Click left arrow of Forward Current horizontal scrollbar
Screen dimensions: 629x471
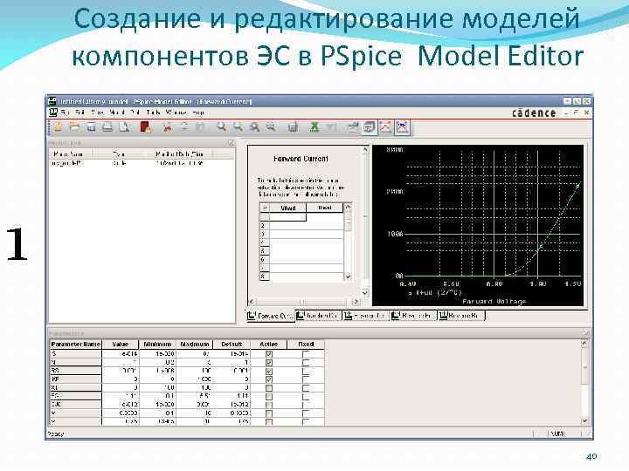(252, 302)
